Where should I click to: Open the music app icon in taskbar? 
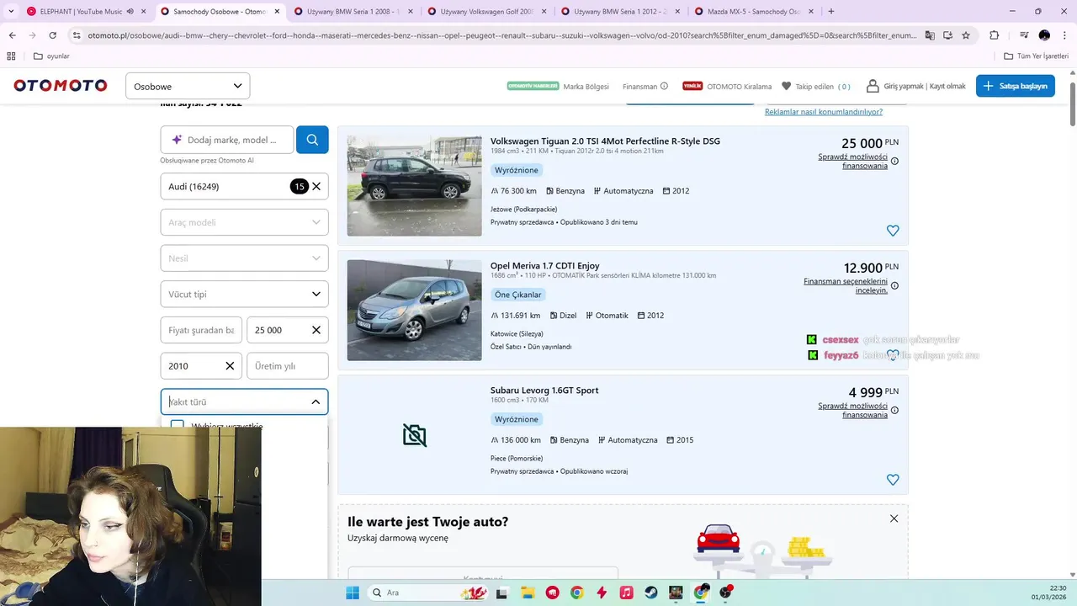[626, 593]
